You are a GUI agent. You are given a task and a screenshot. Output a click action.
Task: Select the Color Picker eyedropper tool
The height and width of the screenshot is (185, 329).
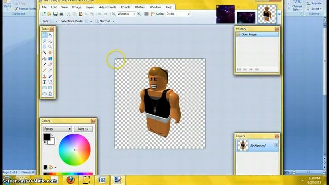50,70
